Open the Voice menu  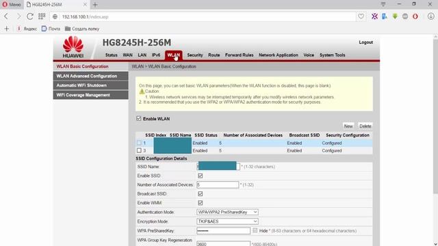pyautogui.click(x=309, y=55)
